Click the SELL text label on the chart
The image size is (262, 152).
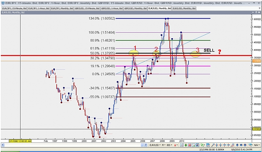209,50
